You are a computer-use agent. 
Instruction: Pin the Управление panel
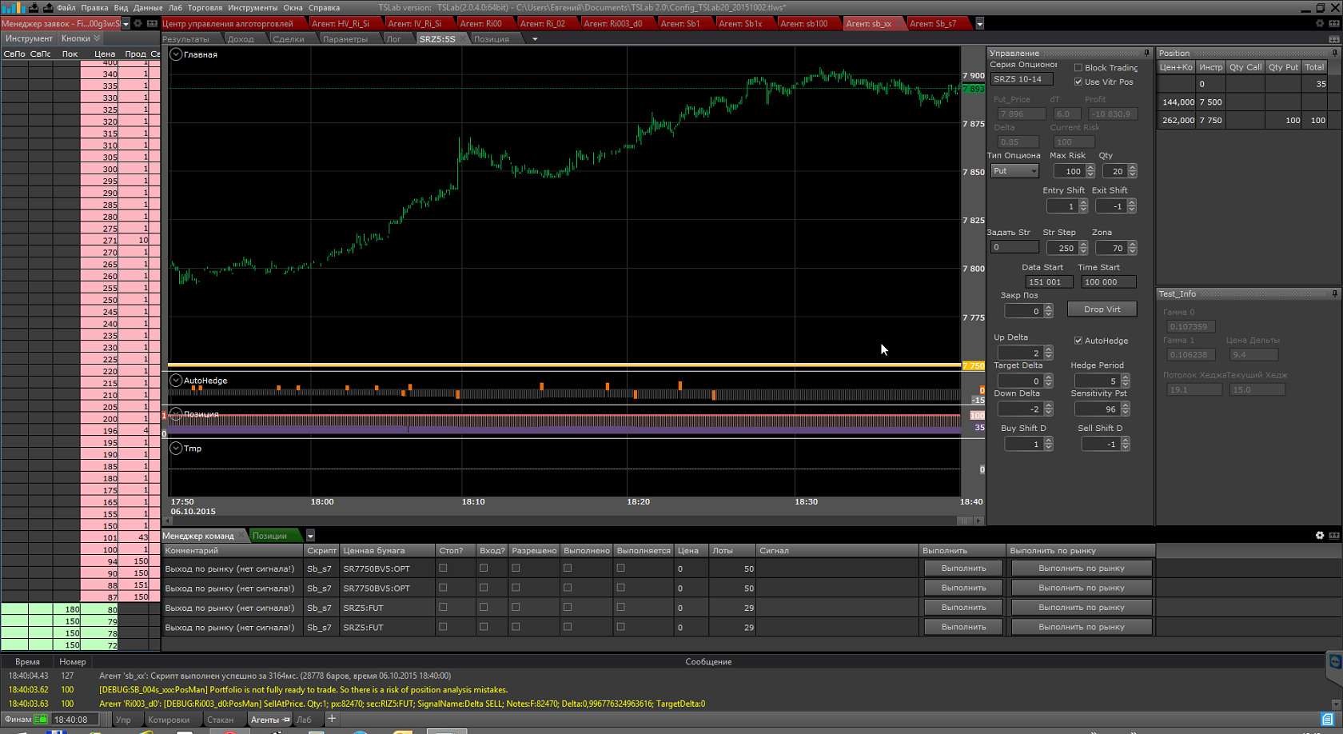1146,54
